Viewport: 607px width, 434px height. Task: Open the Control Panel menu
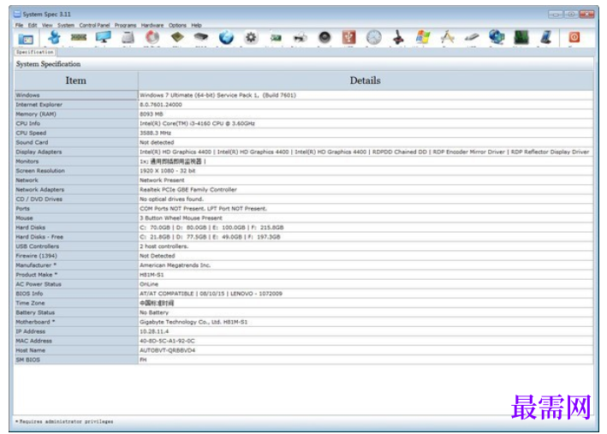click(94, 25)
